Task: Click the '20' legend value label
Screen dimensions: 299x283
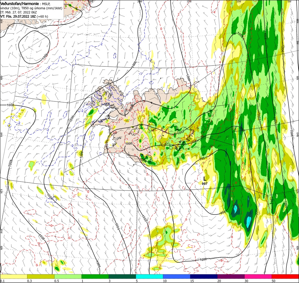Action: coord(219,281)
